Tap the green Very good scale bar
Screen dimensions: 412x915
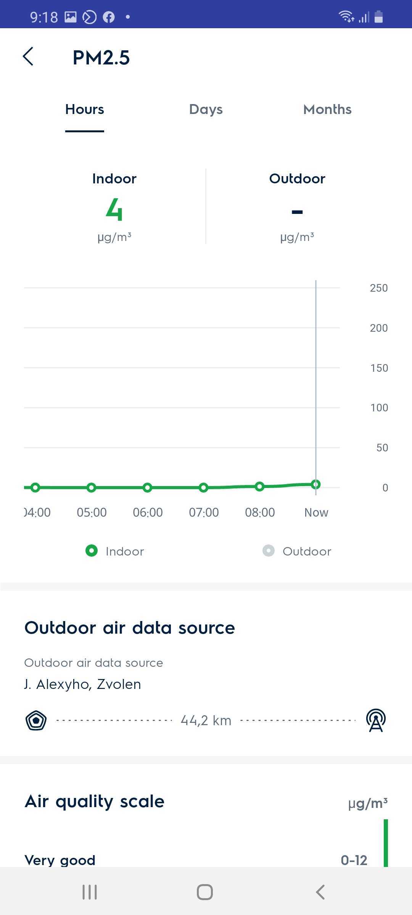tap(386, 843)
